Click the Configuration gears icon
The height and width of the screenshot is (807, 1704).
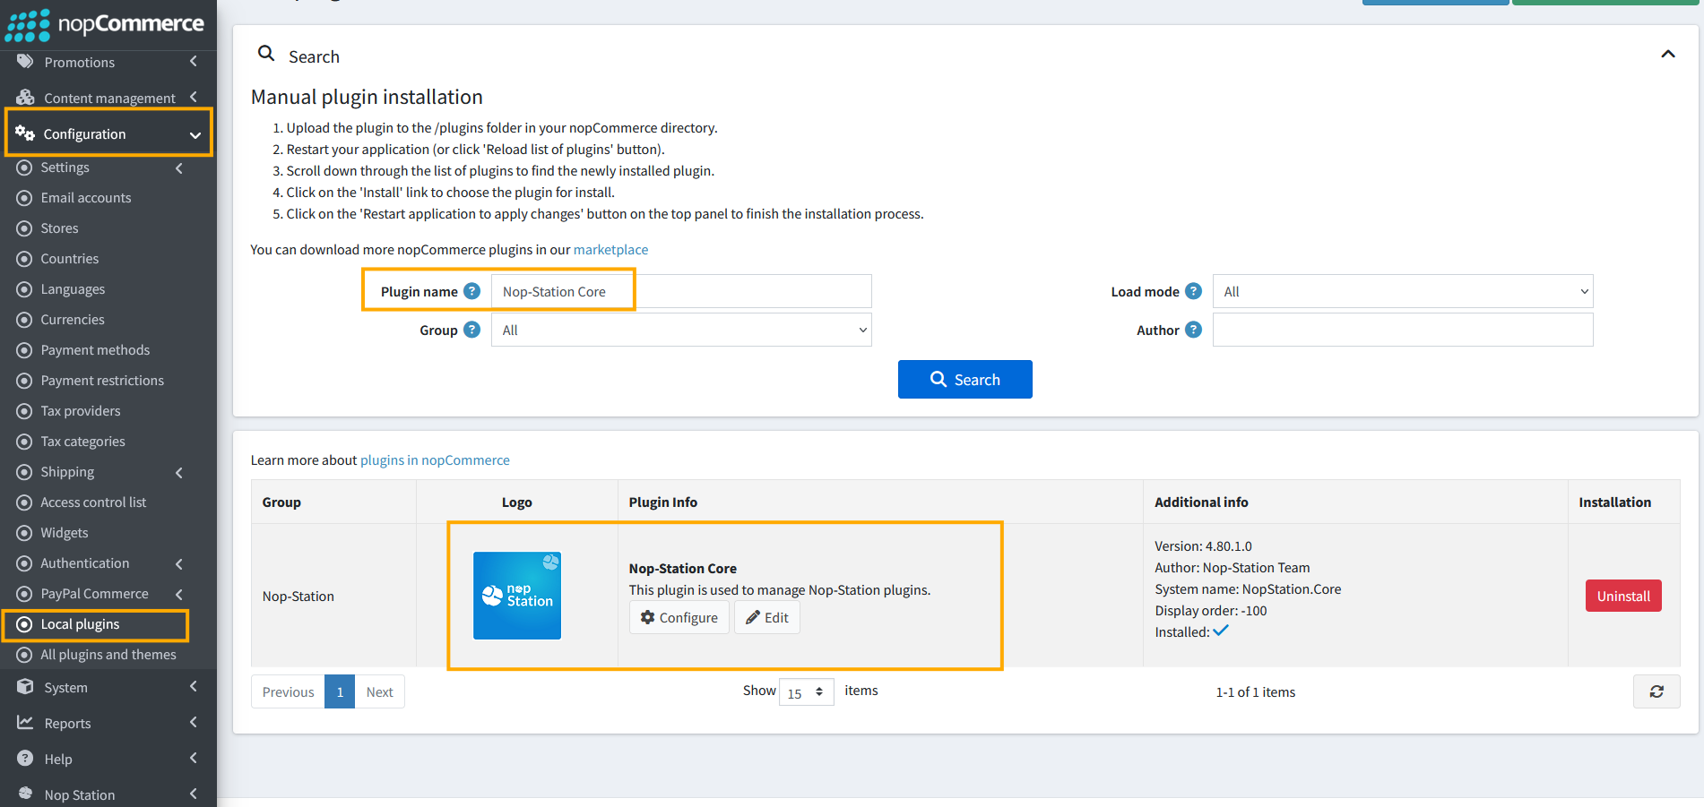pyautogui.click(x=25, y=133)
